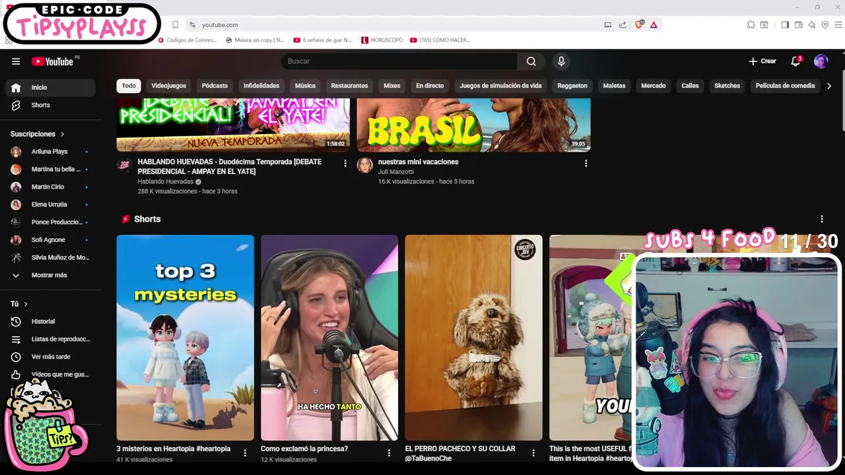Select the Sketches filter chip
Viewport: 845px width, 475px height.
tap(727, 86)
